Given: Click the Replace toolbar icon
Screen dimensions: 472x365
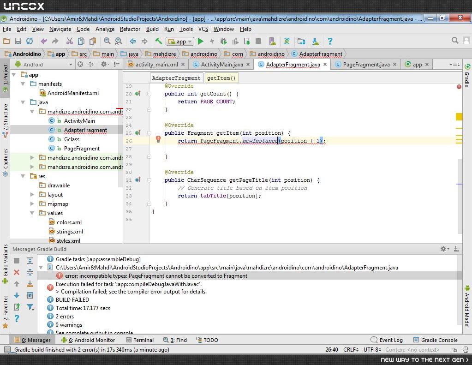Looking at the screenshot, I should tap(118, 41).
